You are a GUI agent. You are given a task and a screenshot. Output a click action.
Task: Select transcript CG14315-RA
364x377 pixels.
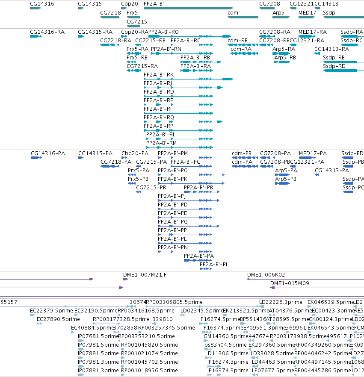pyautogui.click(x=81, y=36)
